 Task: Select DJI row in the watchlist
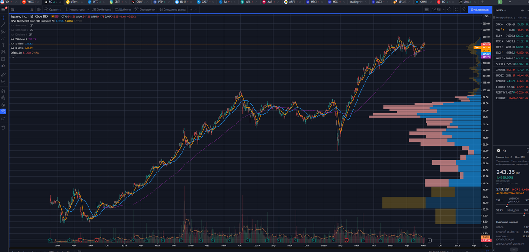pyautogui.click(x=511, y=36)
